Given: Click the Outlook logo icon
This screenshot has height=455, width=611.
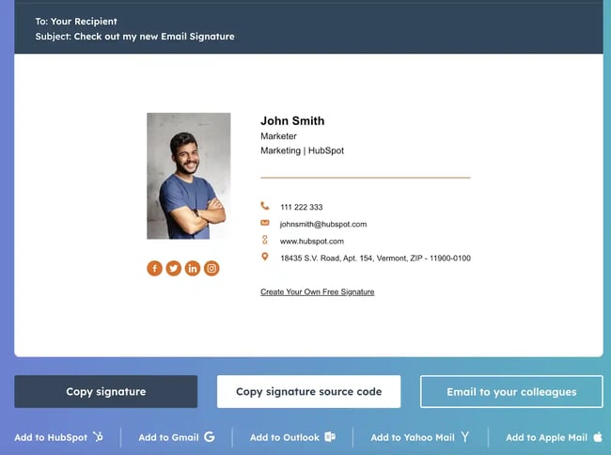Looking at the screenshot, I should coord(330,437).
